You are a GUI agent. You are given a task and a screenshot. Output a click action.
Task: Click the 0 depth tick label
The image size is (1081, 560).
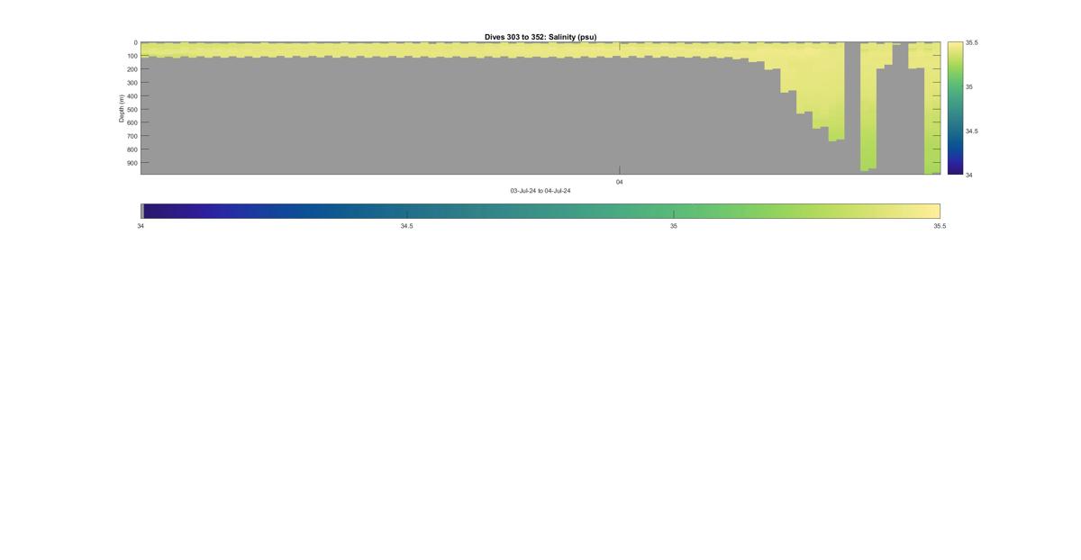[136, 42]
